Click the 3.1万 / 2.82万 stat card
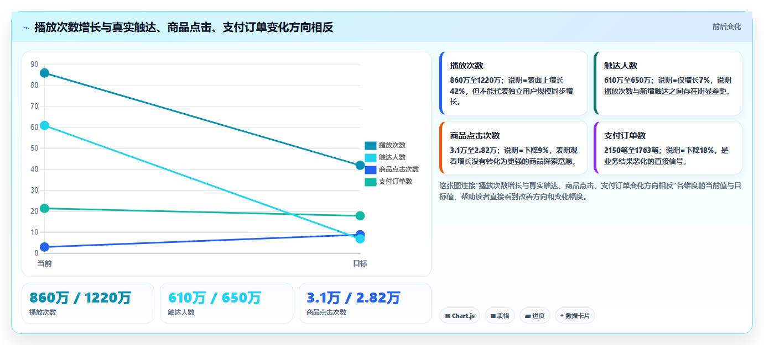This screenshot has width=764, height=345. 365,303
